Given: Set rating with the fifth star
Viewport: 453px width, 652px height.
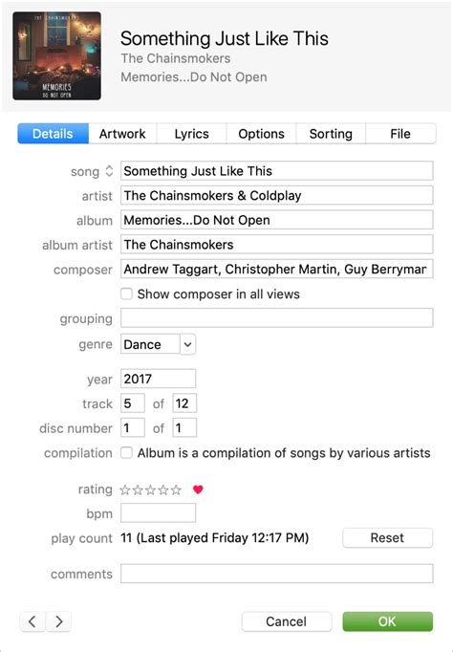Looking at the screenshot, I should 176,489.
